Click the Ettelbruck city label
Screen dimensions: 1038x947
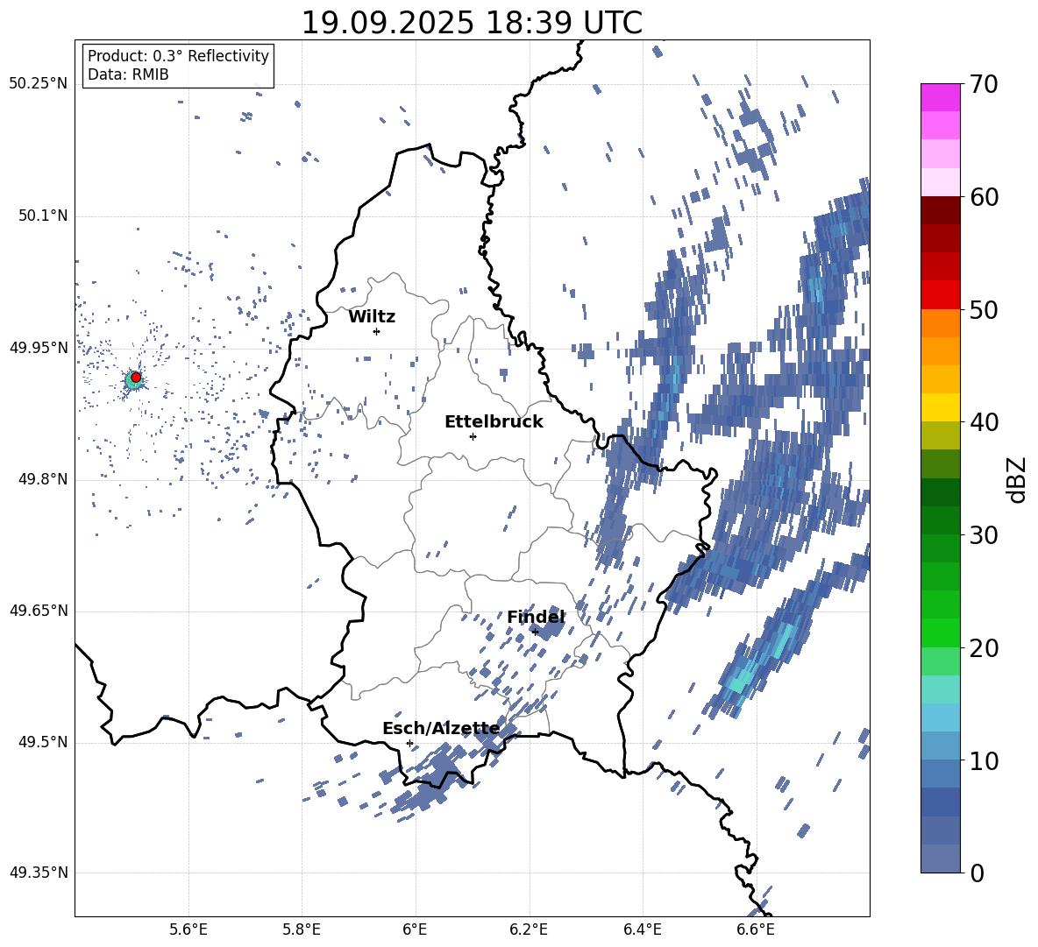[x=494, y=422]
